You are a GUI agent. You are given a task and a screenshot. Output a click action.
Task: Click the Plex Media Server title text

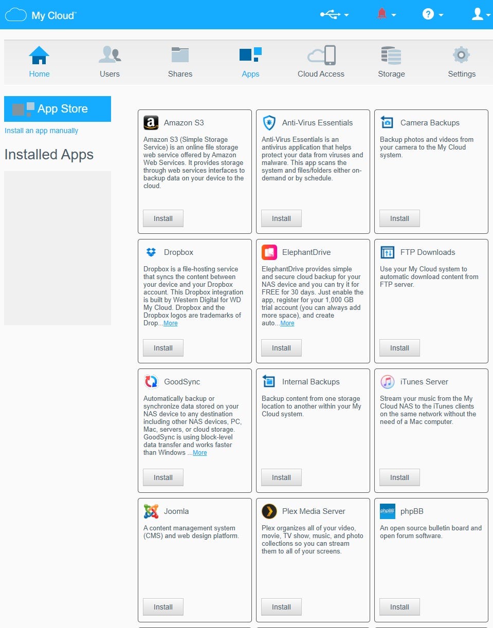tap(314, 511)
